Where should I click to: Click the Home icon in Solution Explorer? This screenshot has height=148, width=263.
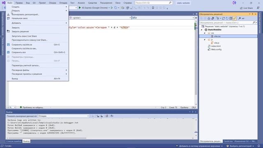209,18
